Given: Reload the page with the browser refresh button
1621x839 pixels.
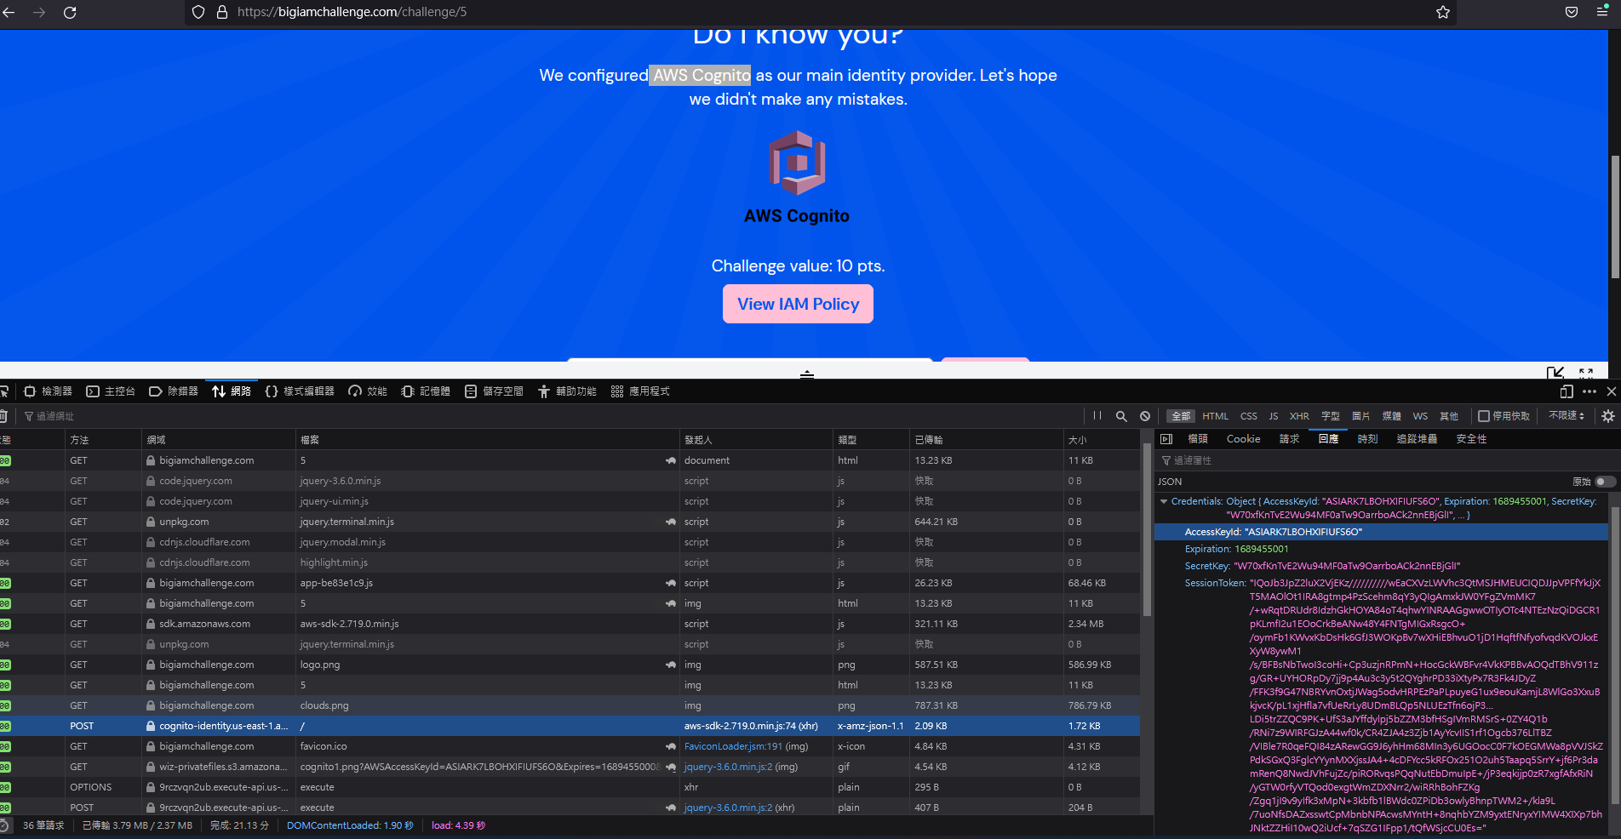Looking at the screenshot, I should tap(70, 13).
